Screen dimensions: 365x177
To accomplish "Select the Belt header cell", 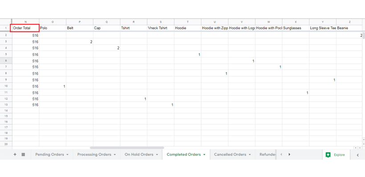I will (x=80, y=28).
